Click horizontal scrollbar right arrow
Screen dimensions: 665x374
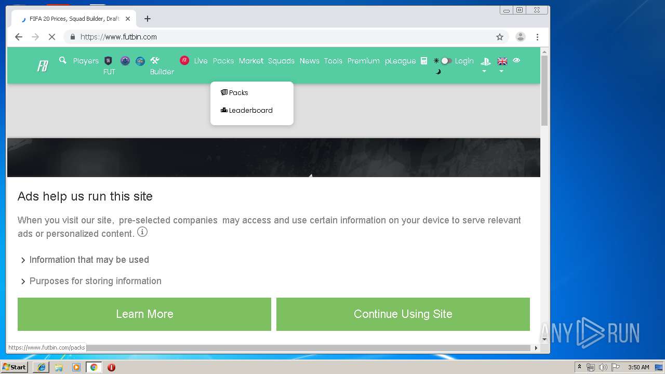[x=536, y=348]
